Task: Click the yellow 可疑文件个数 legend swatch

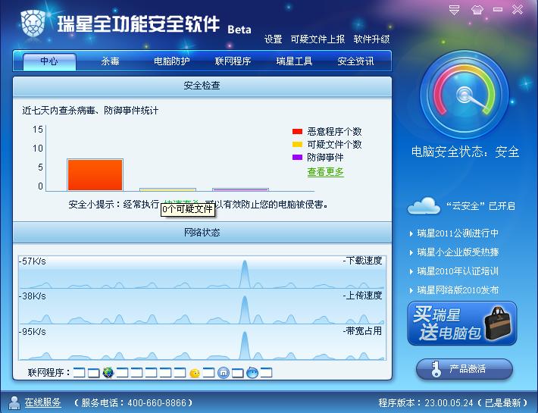Action: (297, 145)
